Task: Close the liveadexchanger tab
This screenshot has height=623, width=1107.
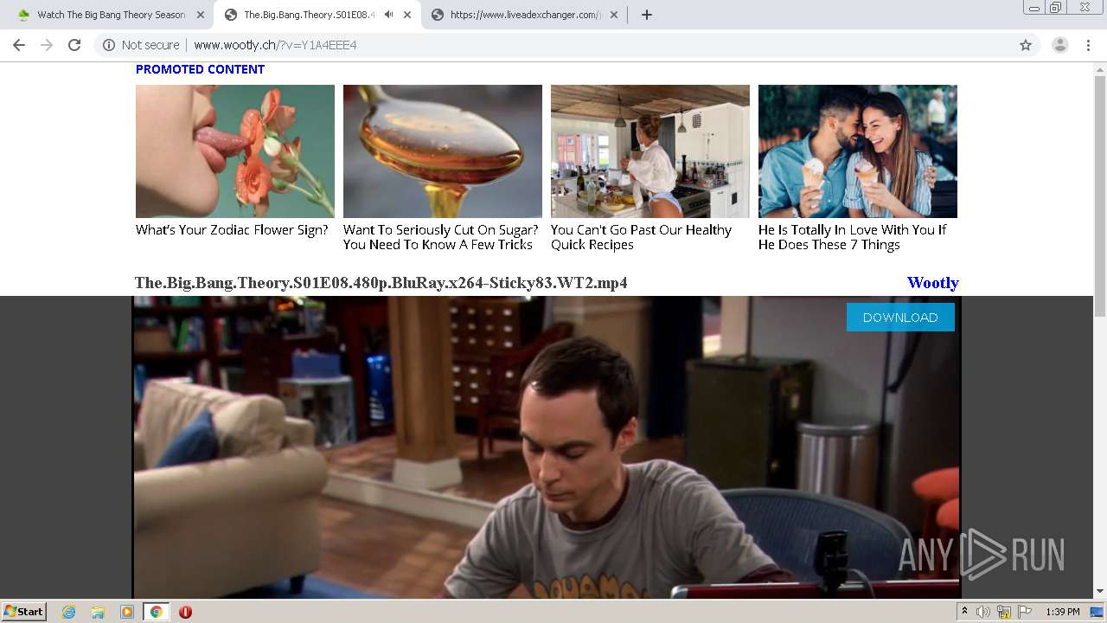Action: click(x=614, y=15)
